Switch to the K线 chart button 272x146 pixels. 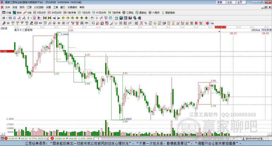(27, 13)
